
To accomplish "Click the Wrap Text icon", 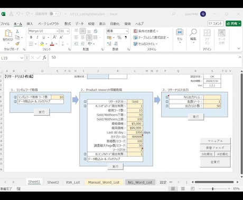I will [96, 31].
